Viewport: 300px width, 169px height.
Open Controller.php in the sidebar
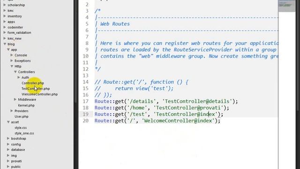[x=33, y=83]
